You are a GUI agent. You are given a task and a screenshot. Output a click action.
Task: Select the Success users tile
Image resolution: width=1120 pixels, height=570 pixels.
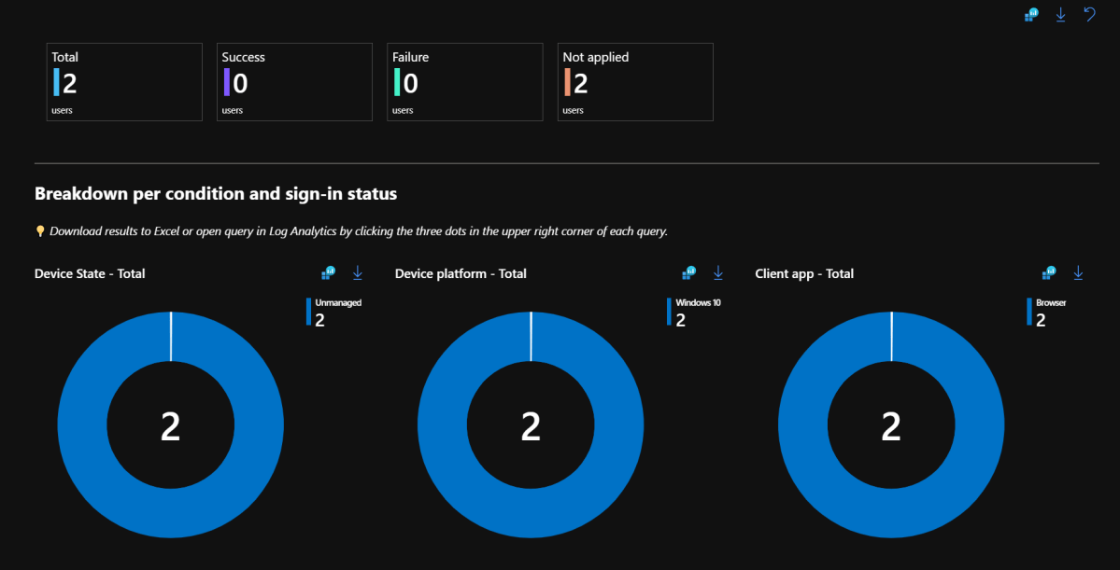click(294, 81)
